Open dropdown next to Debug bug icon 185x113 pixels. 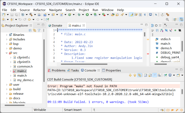83,15
